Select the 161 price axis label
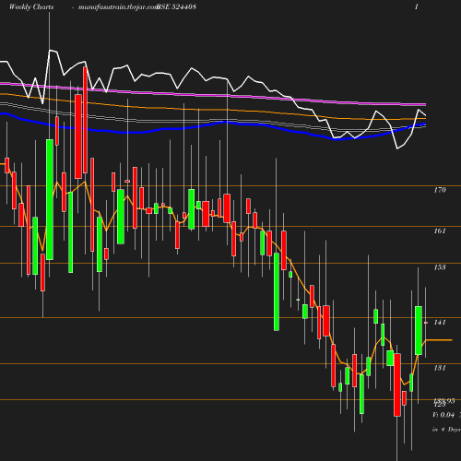The image size is (461, 461). [x=440, y=230]
